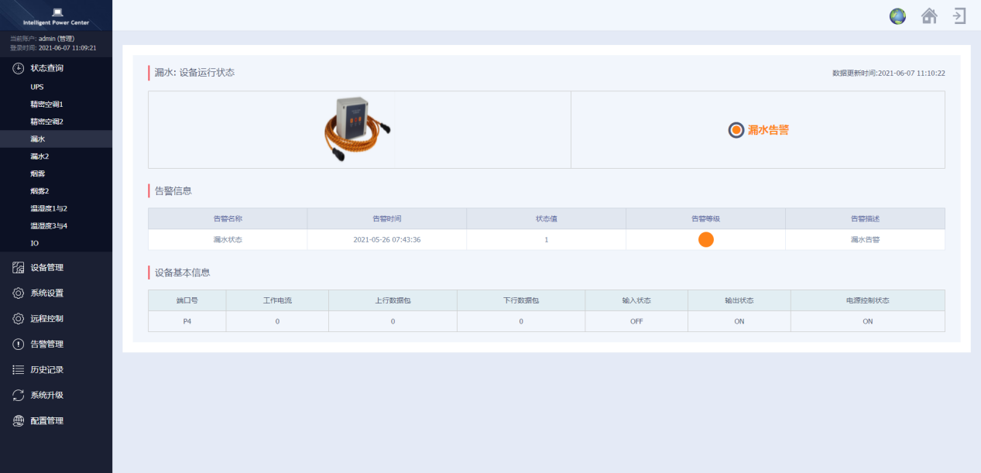Screen dimensions: 981x473
Task: Click the orange alarm level dot
Action: (705, 240)
